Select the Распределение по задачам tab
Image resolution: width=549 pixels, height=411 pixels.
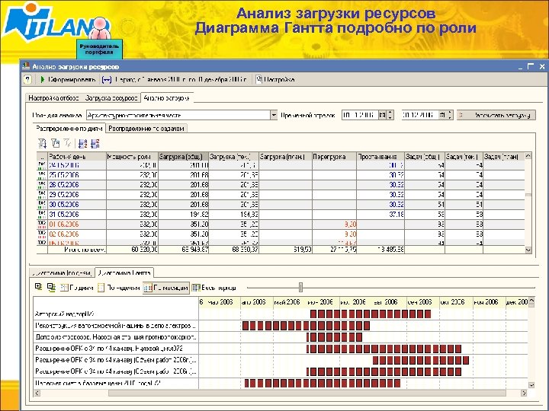[146, 129]
